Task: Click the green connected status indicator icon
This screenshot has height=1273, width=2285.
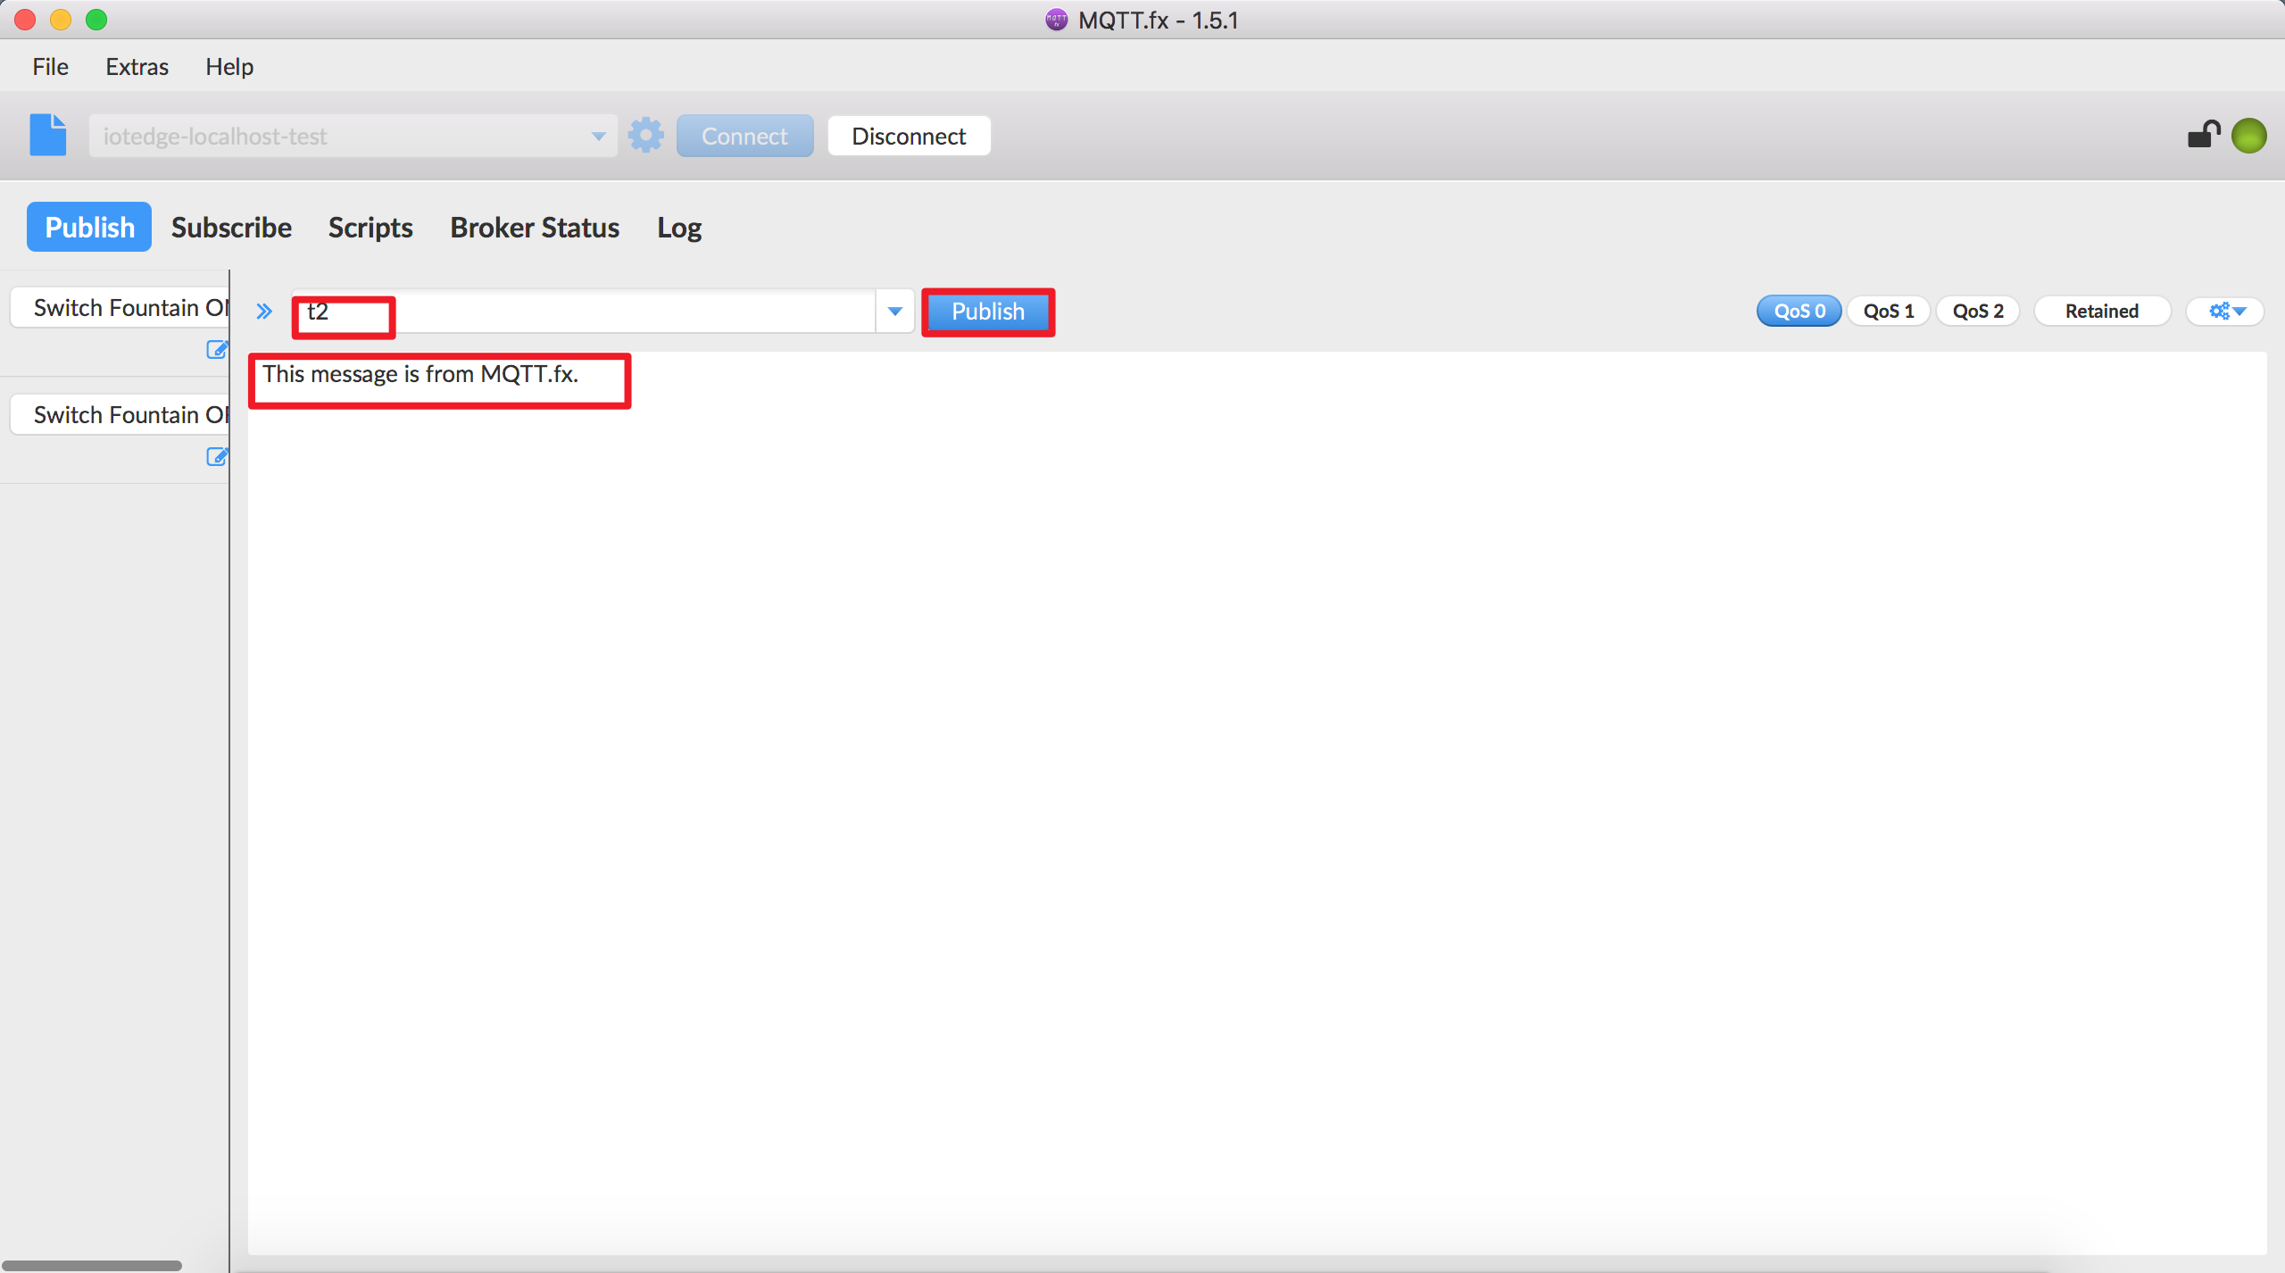Action: point(2250,135)
